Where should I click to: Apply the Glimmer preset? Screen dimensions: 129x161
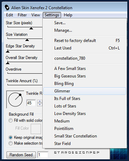(x=85, y=91)
